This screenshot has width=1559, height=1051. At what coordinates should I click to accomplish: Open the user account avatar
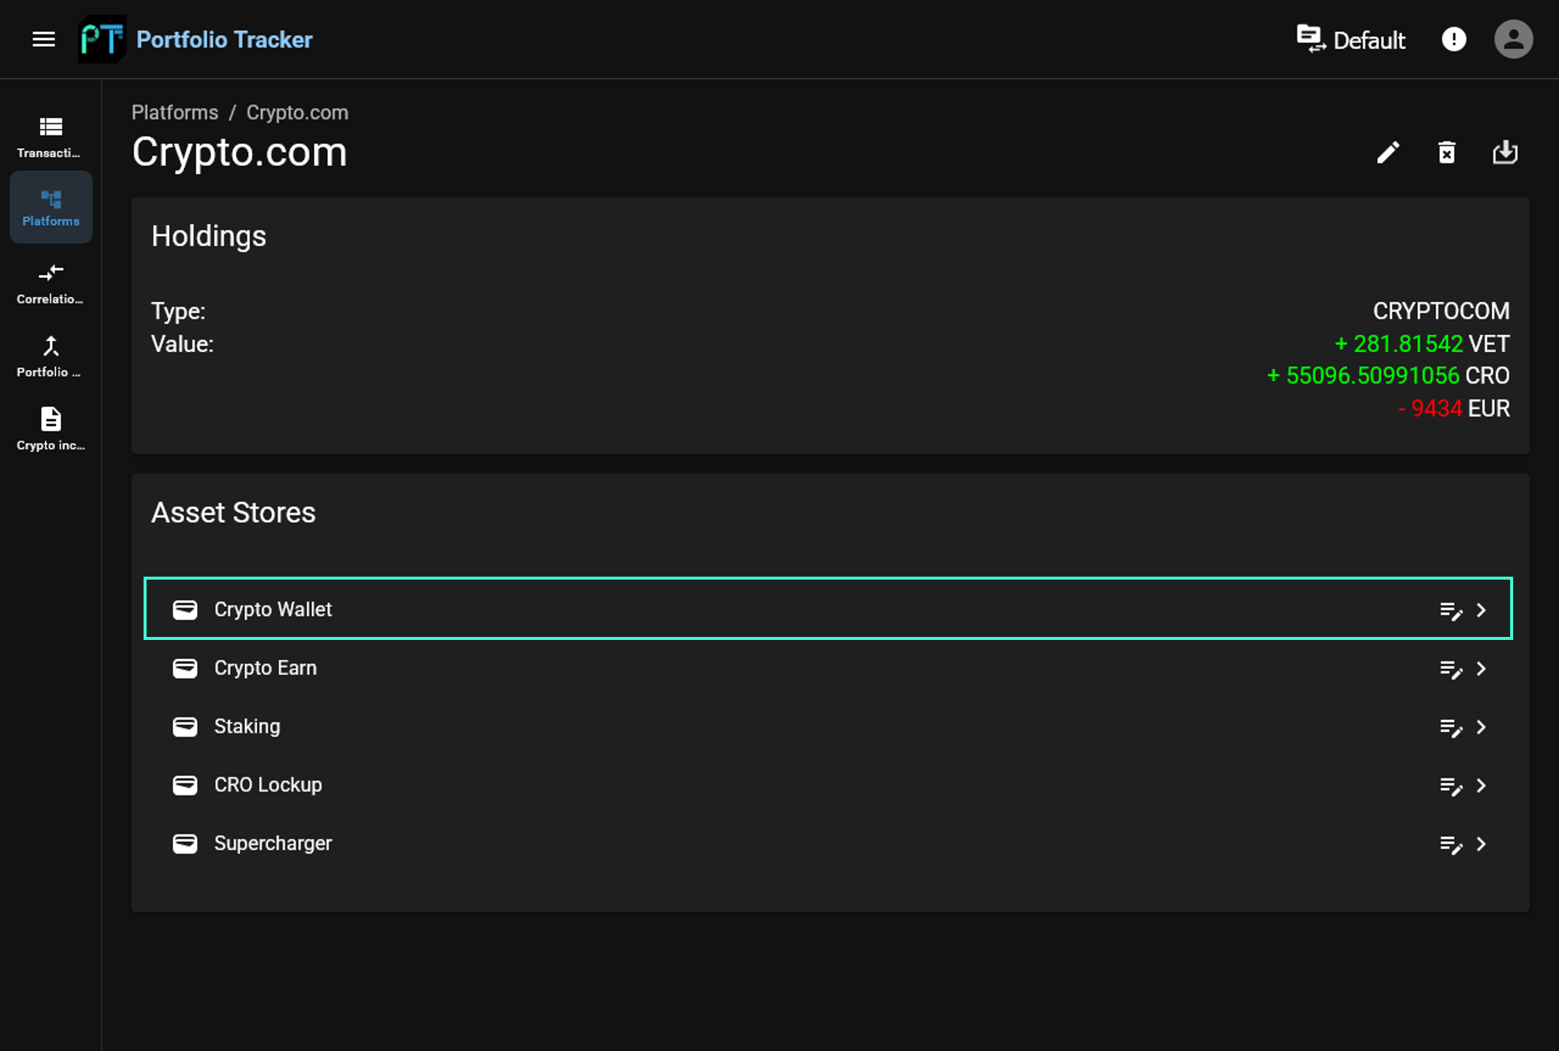1514,39
